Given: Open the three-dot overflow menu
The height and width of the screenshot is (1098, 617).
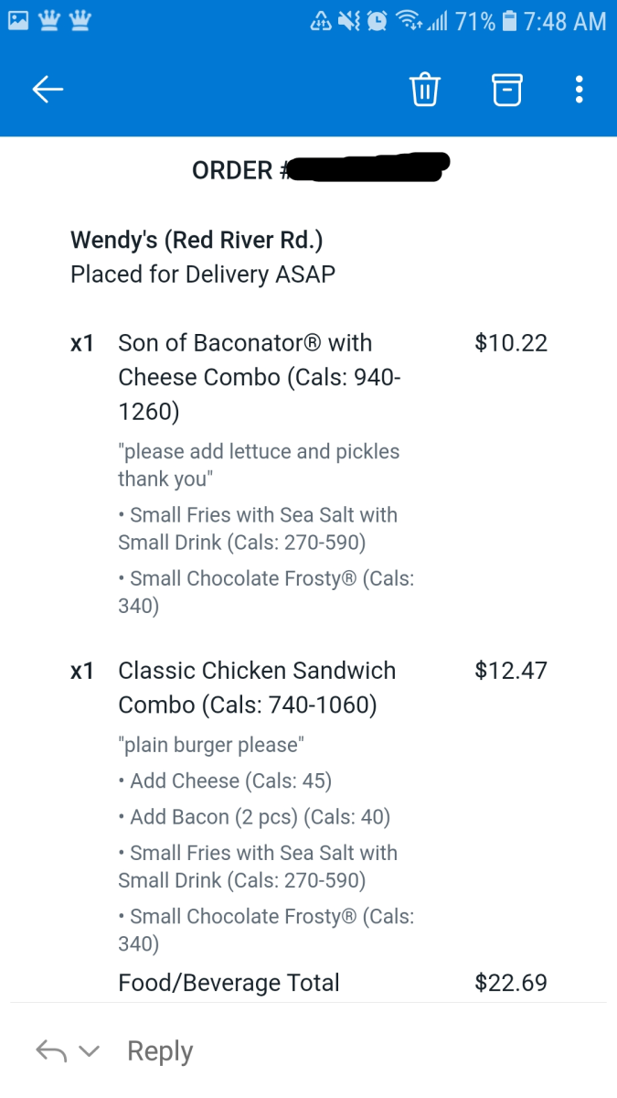Looking at the screenshot, I should click(x=579, y=90).
